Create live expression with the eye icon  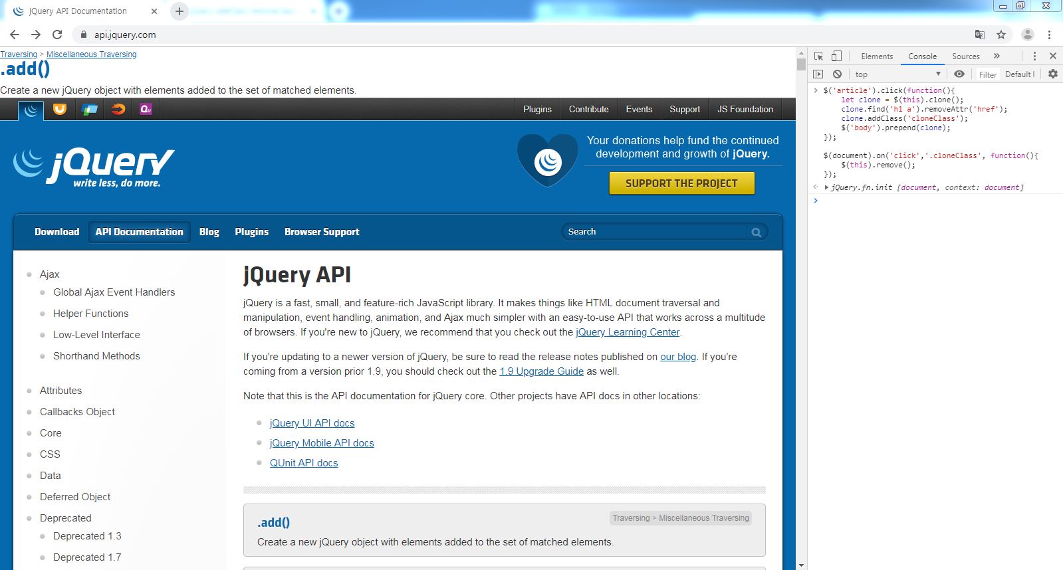(959, 74)
